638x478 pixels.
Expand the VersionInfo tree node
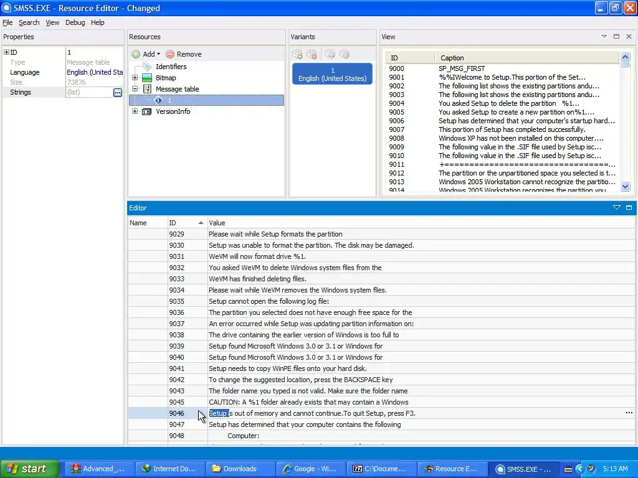point(135,111)
